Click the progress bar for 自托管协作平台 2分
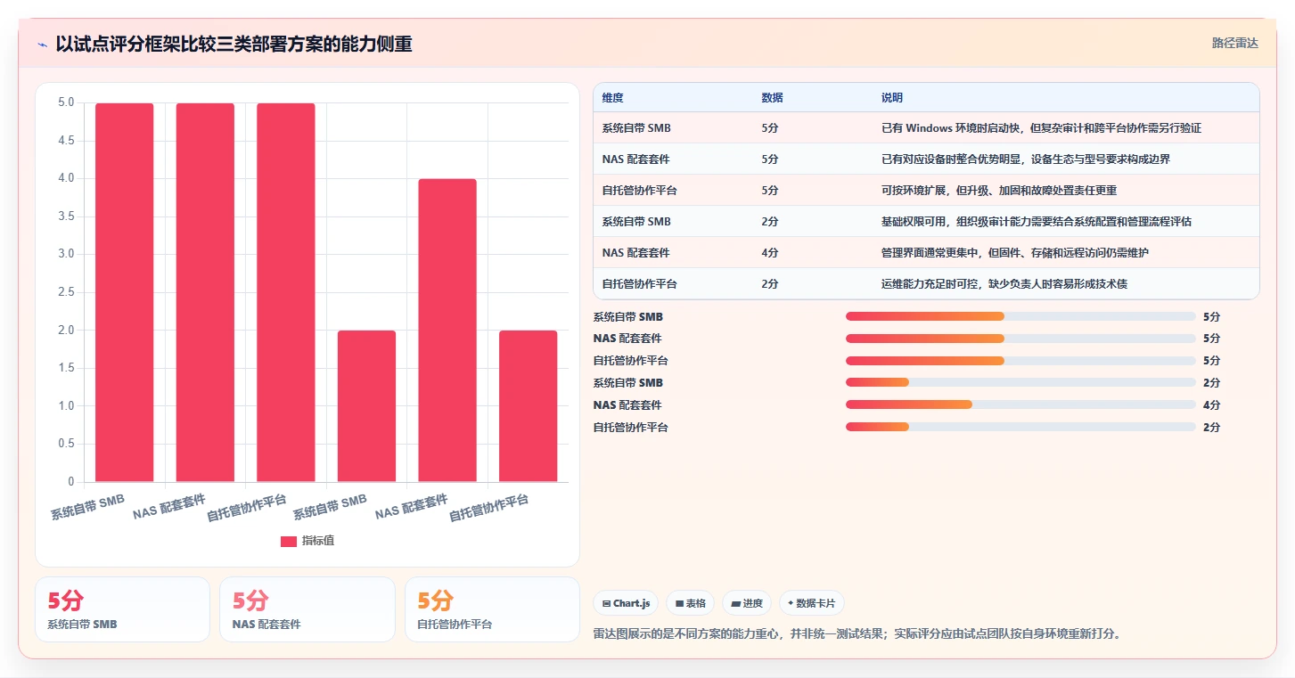This screenshot has width=1295, height=678. coord(1020,427)
